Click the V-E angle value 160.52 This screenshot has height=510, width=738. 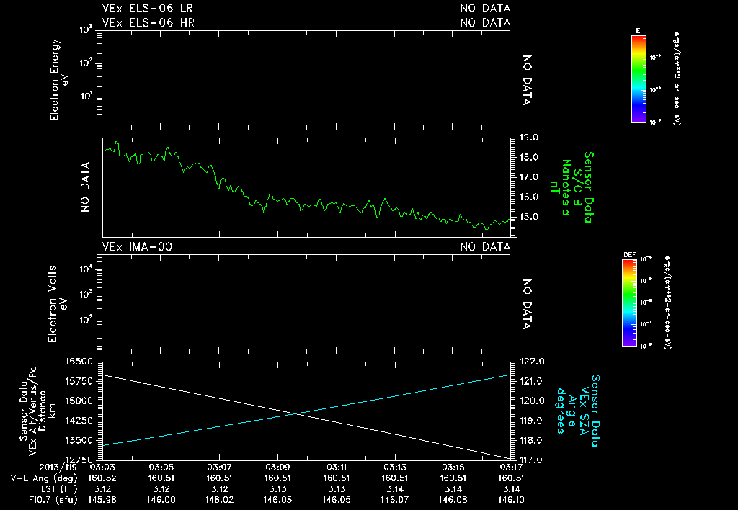point(102,478)
